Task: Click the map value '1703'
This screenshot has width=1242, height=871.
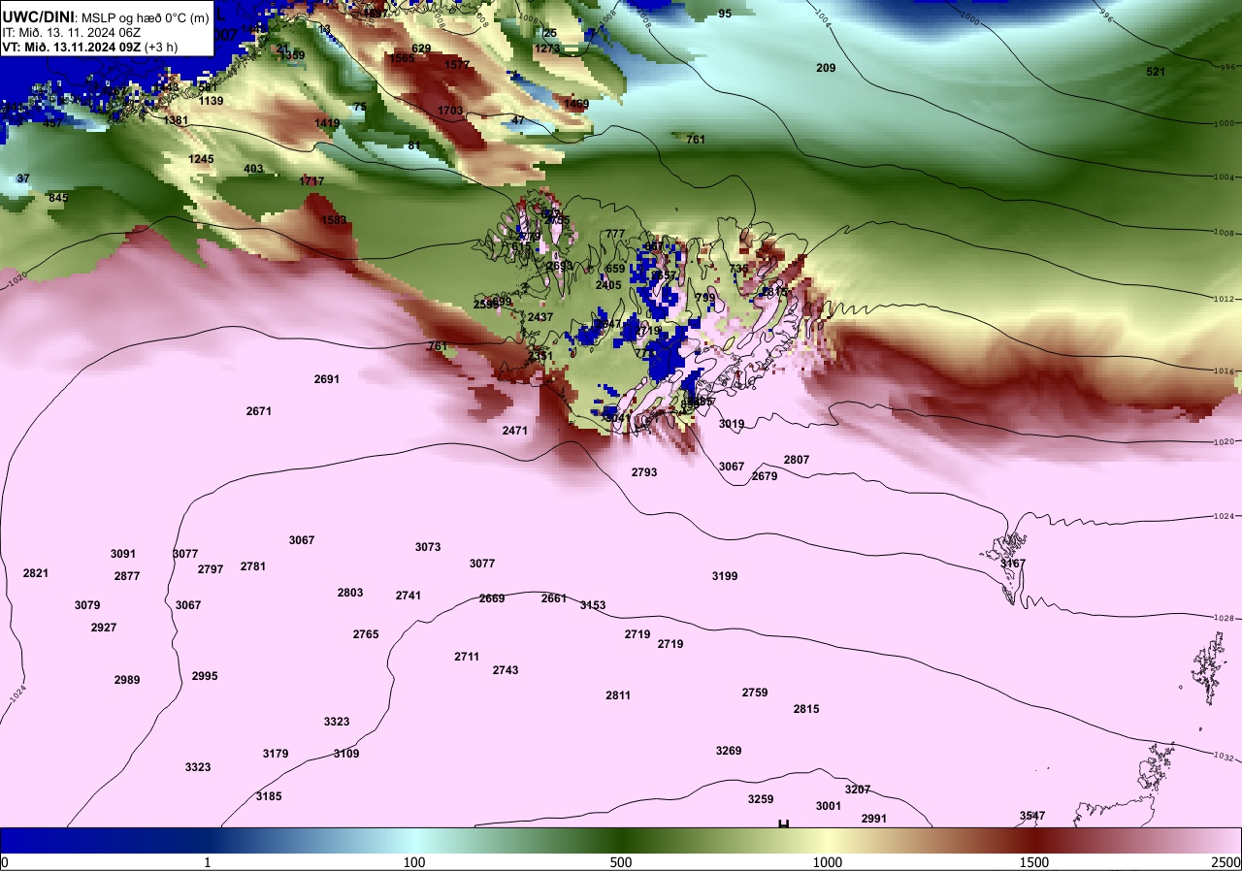Action: coord(450,111)
